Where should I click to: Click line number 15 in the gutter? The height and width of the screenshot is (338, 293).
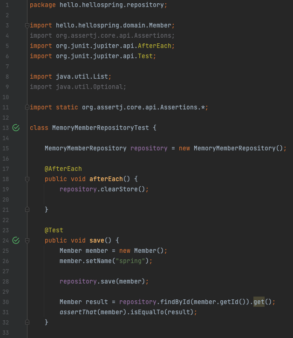[x=6, y=149]
